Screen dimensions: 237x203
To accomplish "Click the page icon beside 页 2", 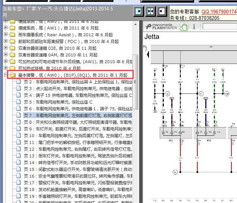I will 19,81.
